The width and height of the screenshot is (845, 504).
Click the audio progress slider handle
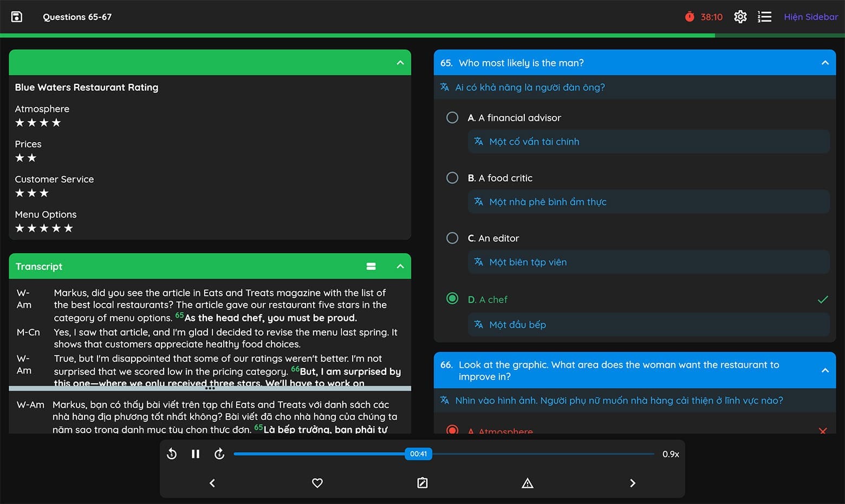tap(418, 454)
